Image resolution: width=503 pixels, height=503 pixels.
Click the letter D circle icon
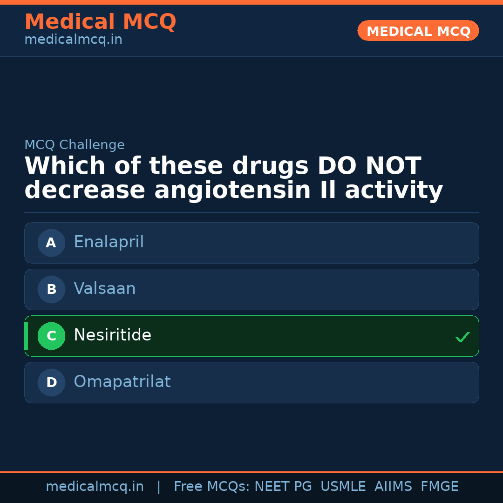(x=51, y=382)
